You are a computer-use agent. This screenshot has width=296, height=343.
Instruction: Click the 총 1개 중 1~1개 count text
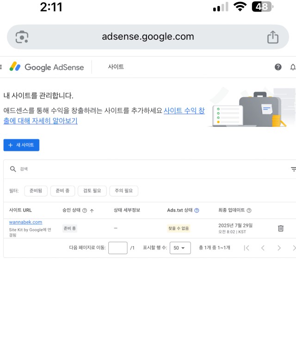(214, 248)
